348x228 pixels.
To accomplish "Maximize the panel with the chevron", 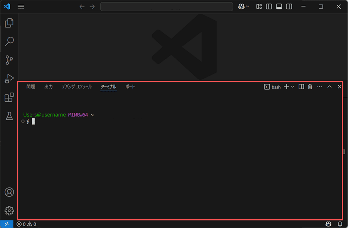I will click(330, 86).
